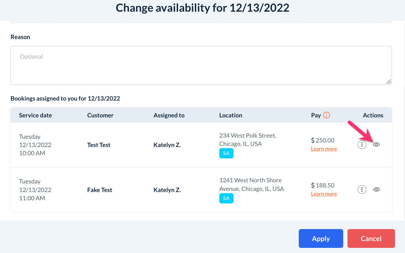Open three-dot menu for Test Test booking
The width and height of the screenshot is (405, 253).
click(x=362, y=145)
